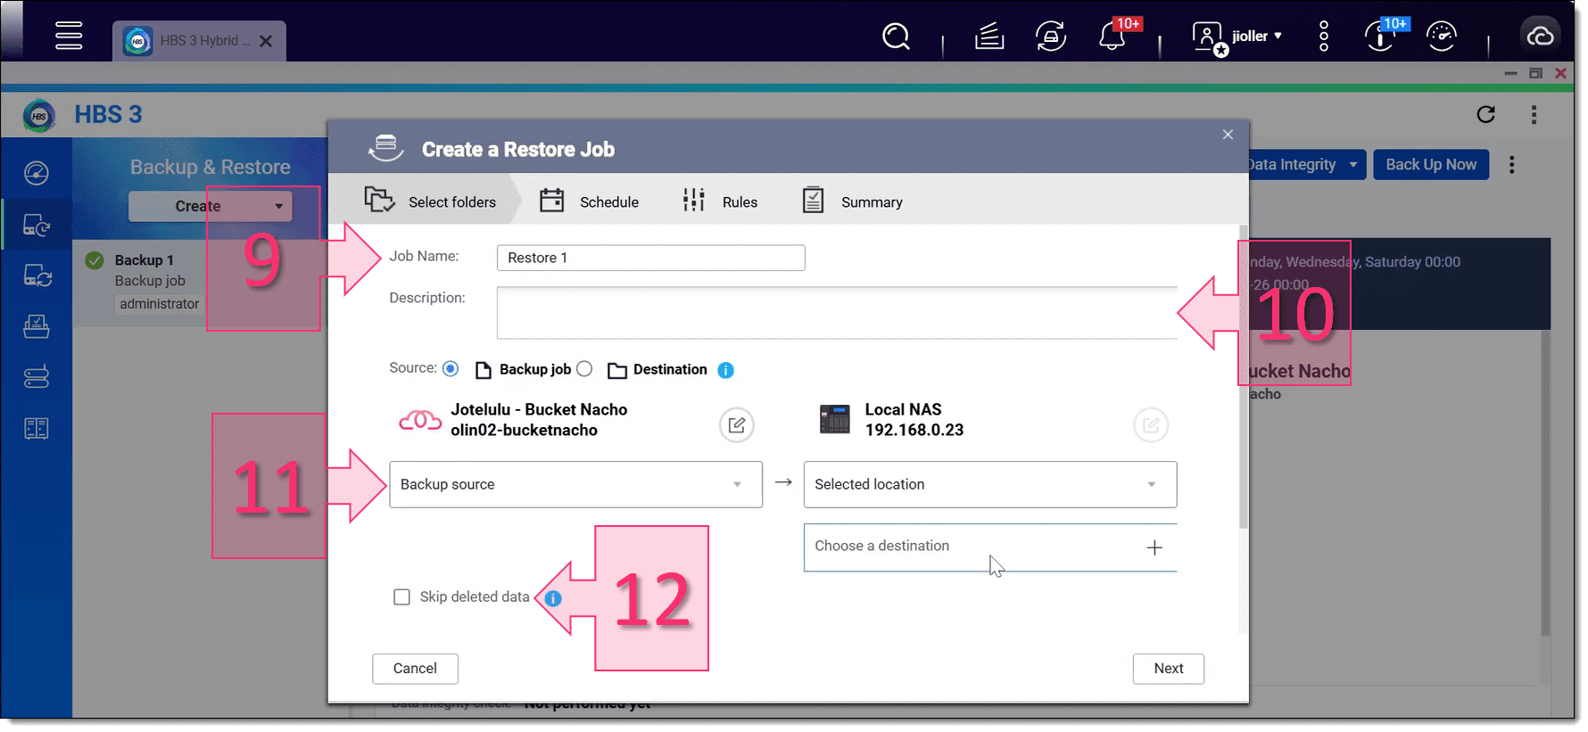This screenshot has height=732, width=1588.
Task: Open the notifications bell
Action: [x=1112, y=37]
